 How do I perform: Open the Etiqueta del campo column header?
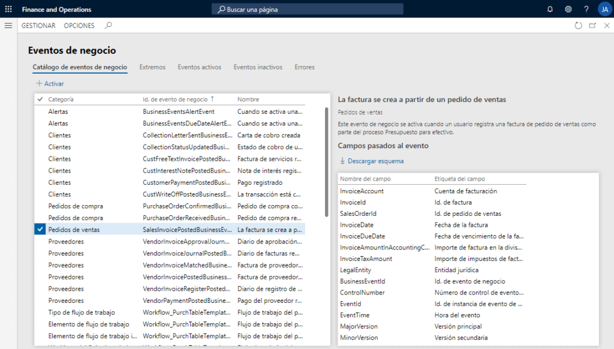click(459, 179)
